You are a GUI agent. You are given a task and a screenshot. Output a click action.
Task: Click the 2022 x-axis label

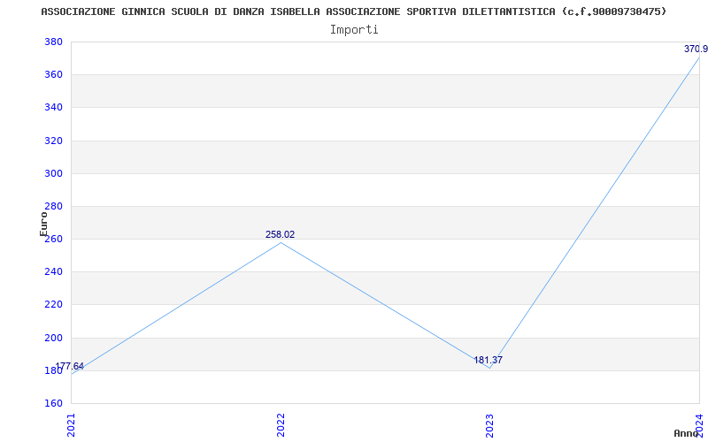[x=281, y=425]
